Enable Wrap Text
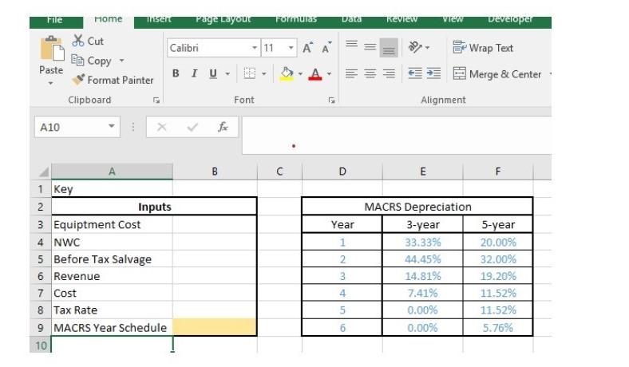The image size is (629, 367). (483, 48)
